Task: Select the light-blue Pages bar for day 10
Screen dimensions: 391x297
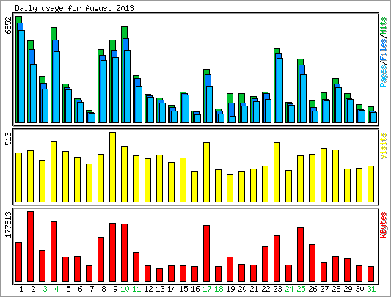Action: (128, 87)
